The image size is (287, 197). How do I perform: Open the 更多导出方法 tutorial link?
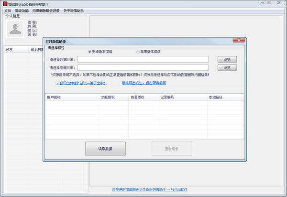pyautogui.click(x=144, y=83)
